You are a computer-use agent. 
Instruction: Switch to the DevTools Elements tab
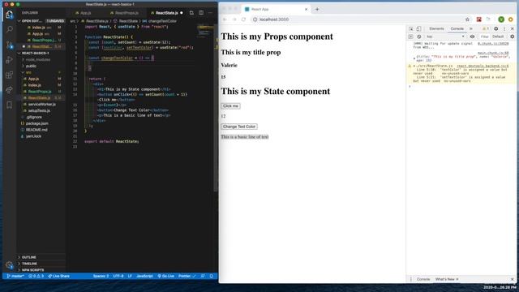pos(436,29)
